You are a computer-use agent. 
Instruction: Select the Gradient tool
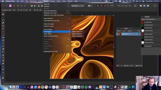click(3, 40)
